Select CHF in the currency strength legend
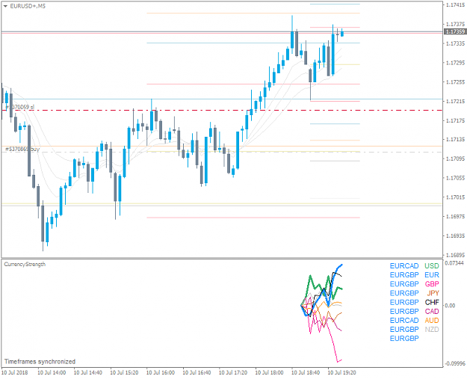 pos(432,302)
